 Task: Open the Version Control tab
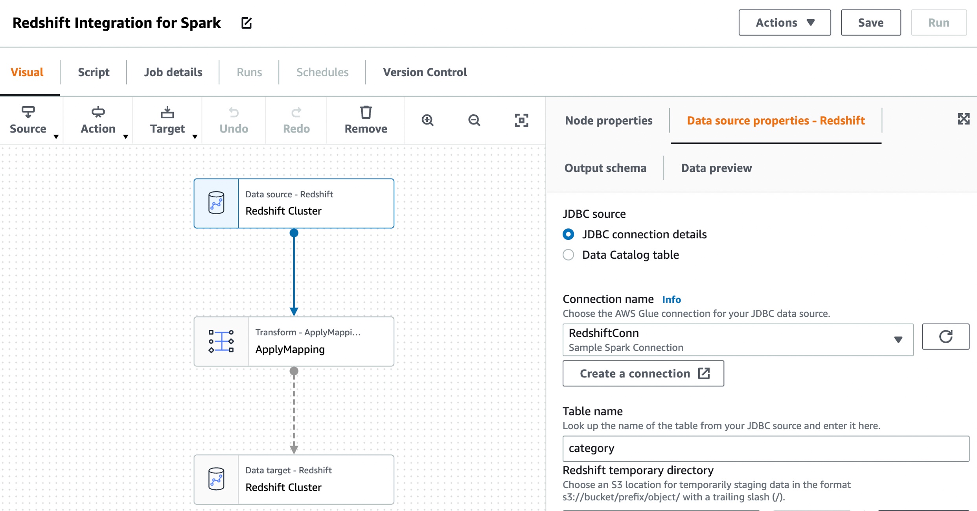click(425, 72)
